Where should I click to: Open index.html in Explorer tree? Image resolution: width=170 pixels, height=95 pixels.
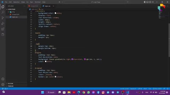(x=16, y=15)
